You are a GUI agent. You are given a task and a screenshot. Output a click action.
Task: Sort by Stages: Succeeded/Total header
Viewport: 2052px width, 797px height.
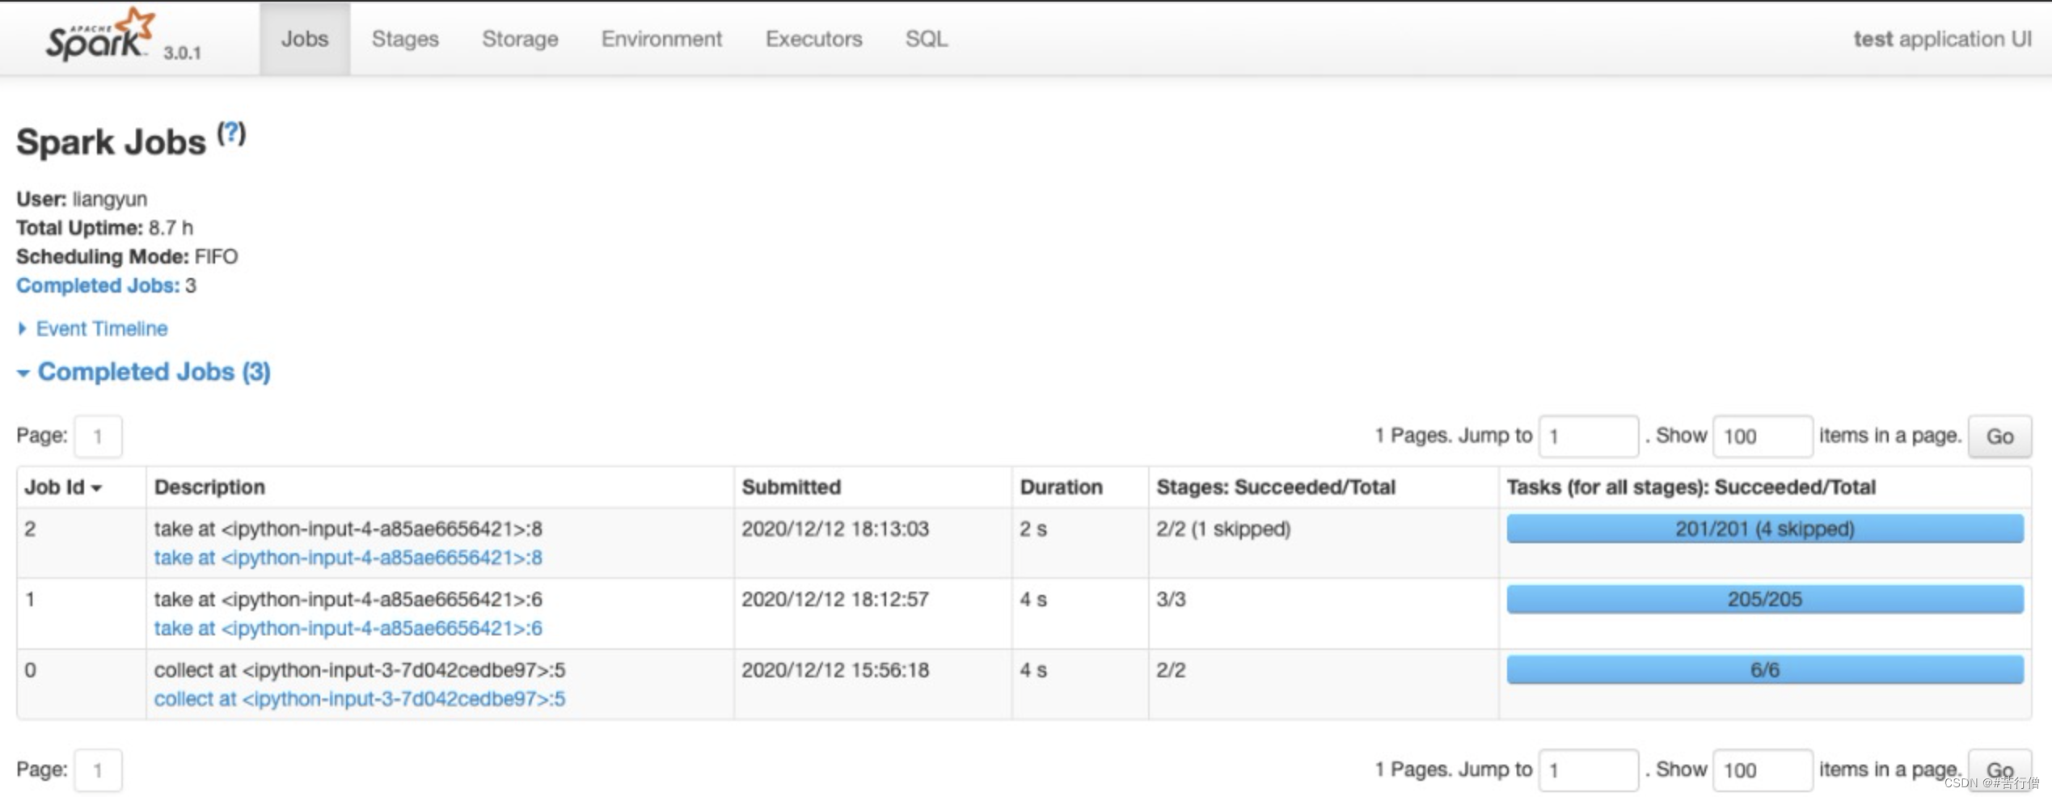(1276, 487)
